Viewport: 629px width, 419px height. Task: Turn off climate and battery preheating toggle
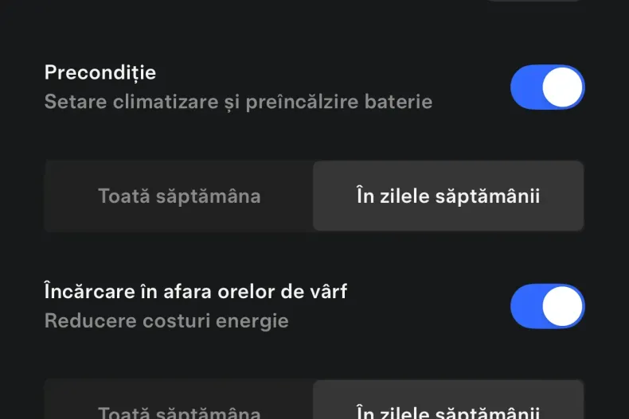[x=548, y=87]
